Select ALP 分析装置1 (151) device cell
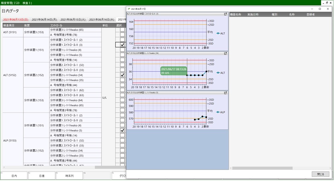 (37, 125)
